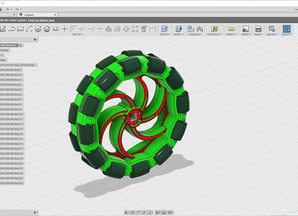This screenshot has width=298, height=216.
Task: Click the 3D Print Make icon
Action: [x=258, y=29]
